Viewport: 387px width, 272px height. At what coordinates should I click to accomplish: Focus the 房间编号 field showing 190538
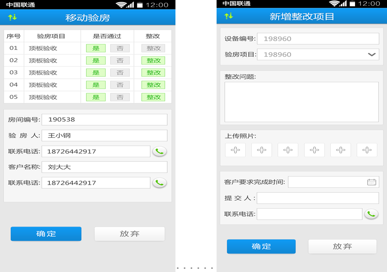point(104,120)
